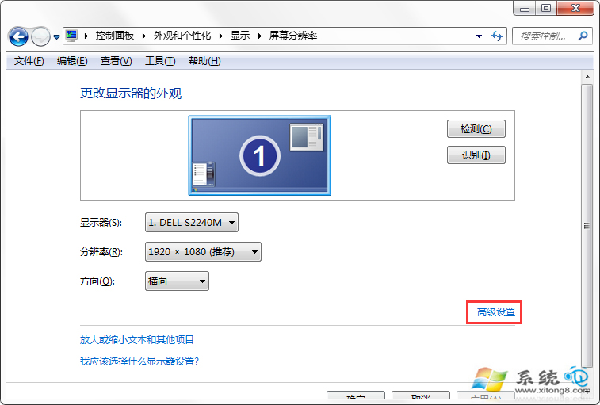This screenshot has width=600, height=405.
Task: Click the 显示器(S): label
Action: click(x=101, y=223)
